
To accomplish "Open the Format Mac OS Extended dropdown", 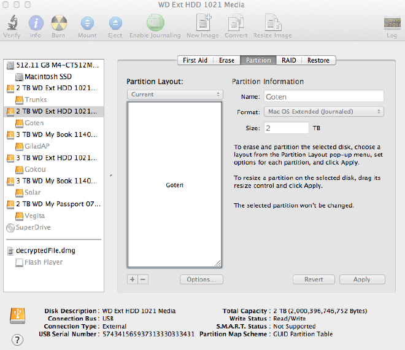I will (324, 112).
